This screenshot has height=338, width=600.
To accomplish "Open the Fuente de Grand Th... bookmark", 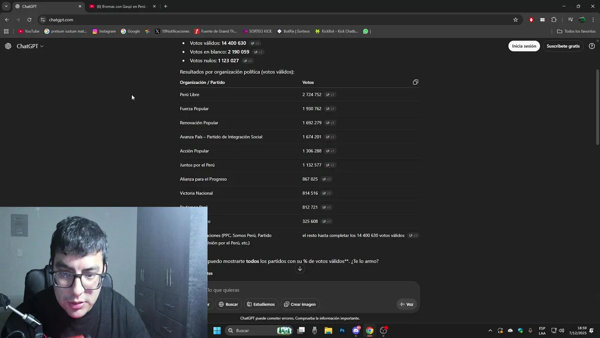I will click(x=216, y=31).
